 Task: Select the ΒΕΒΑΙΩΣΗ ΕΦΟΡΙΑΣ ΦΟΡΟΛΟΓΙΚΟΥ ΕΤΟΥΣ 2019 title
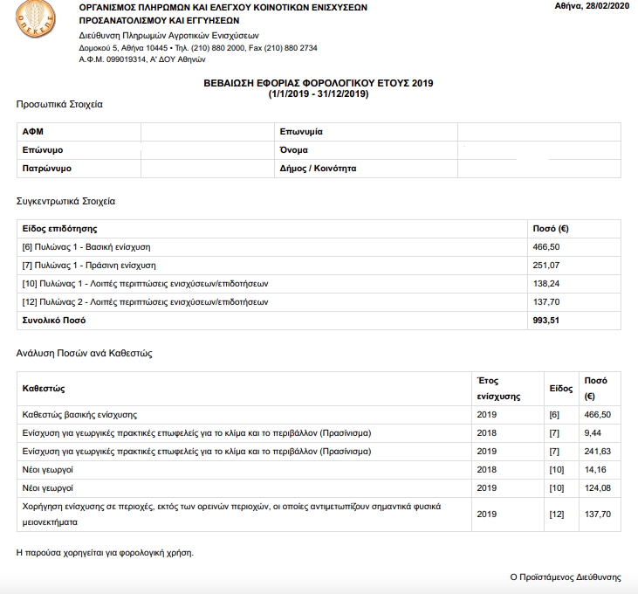point(319,83)
